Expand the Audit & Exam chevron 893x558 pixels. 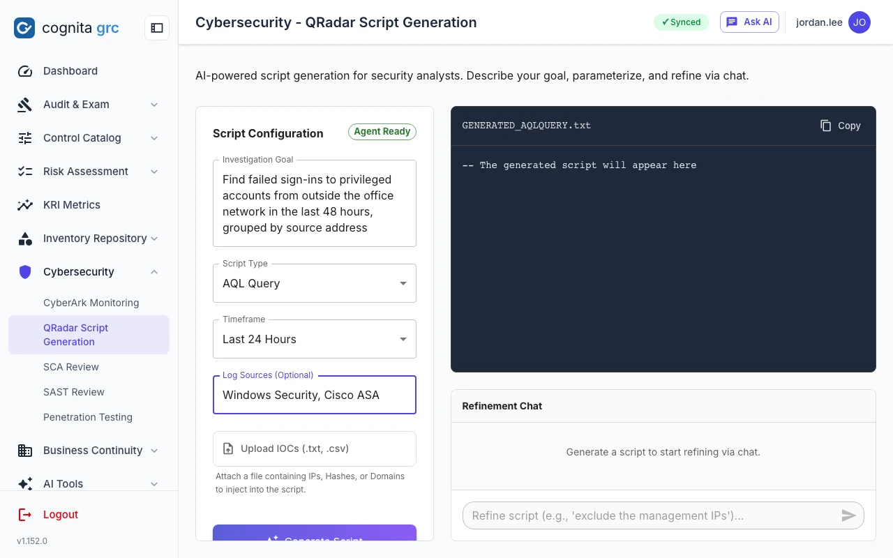click(154, 105)
